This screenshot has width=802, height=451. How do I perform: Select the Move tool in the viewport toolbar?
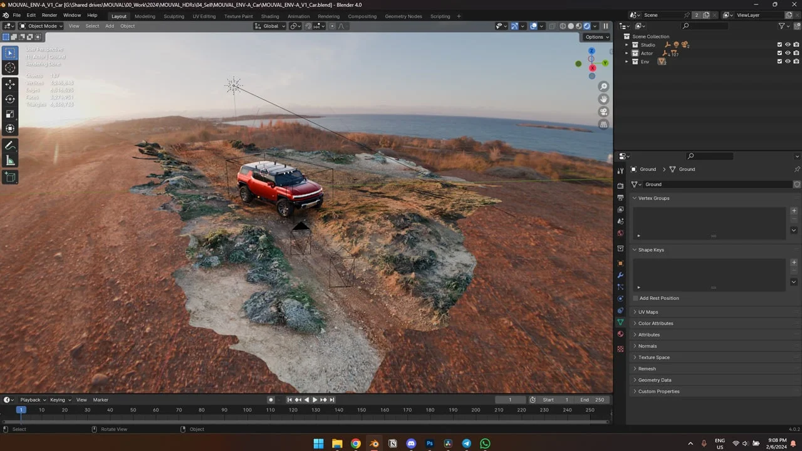[x=10, y=83]
